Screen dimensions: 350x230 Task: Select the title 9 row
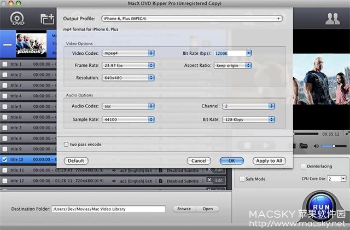tap(28, 149)
